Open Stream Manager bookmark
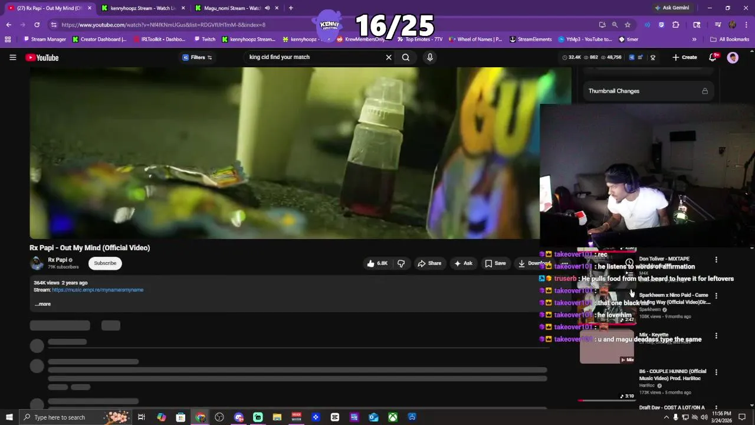The height and width of the screenshot is (425, 755). 45,40
